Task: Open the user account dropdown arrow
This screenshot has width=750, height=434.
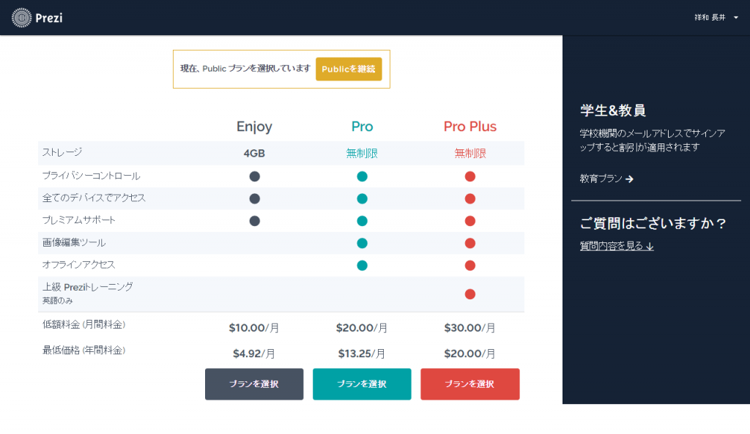Action: coord(736,18)
